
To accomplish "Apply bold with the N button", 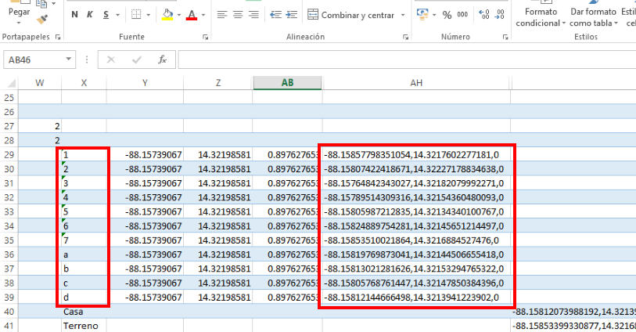I will (74, 15).
